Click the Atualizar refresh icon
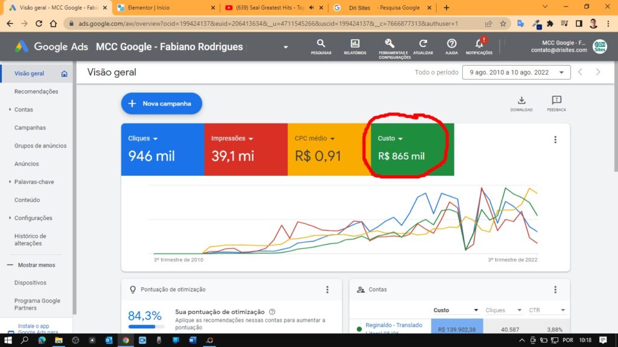618x347 pixels. (x=423, y=44)
